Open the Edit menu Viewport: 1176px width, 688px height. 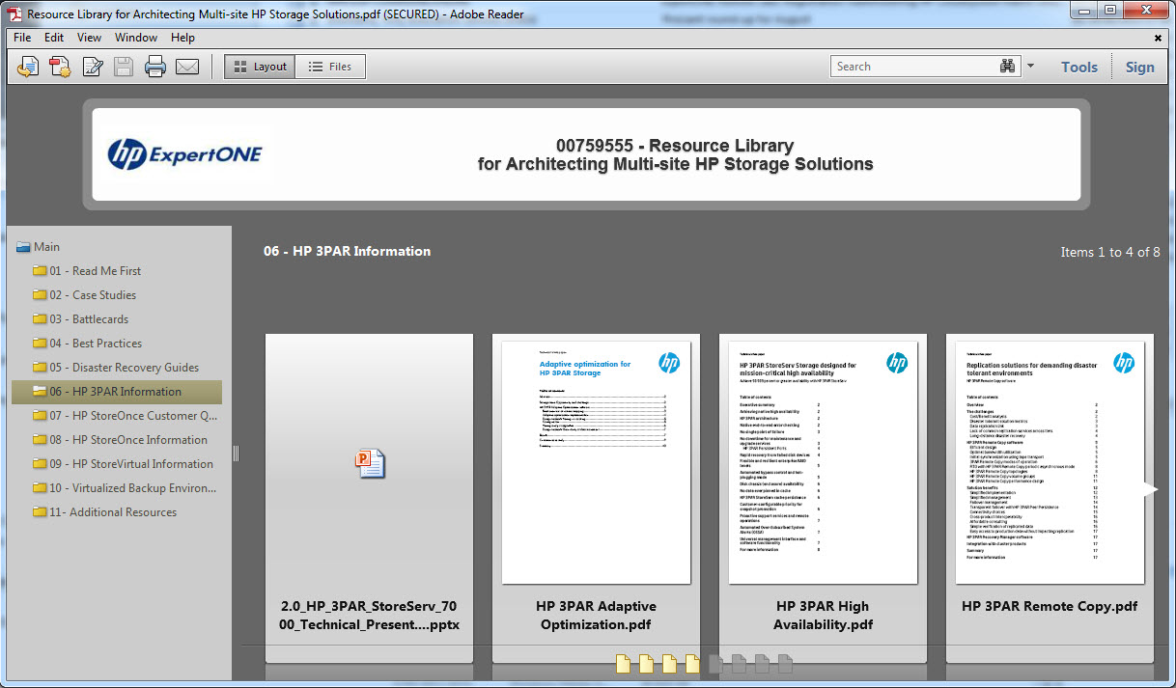[x=54, y=38]
